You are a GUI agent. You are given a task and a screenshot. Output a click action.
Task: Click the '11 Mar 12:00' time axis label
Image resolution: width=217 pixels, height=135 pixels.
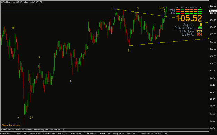coord(20,134)
